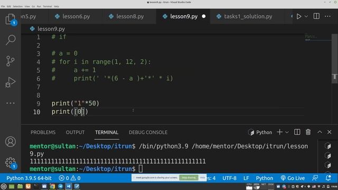The image size is (338, 190).
Task: Open the File menu
Action: click(x=3, y=6)
